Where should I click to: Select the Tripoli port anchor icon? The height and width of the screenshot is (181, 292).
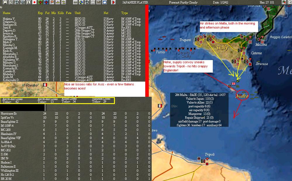[x=199, y=159]
